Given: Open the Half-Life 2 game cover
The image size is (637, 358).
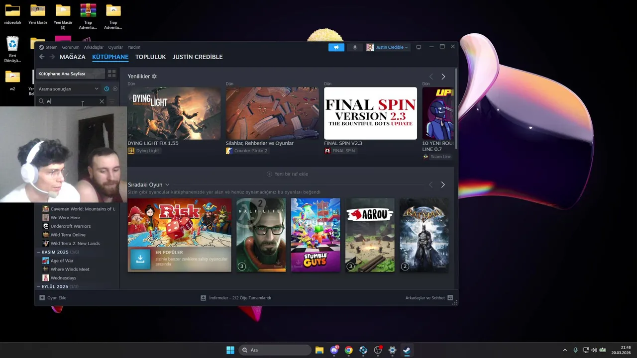Looking at the screenshot, I should point(261,235).
